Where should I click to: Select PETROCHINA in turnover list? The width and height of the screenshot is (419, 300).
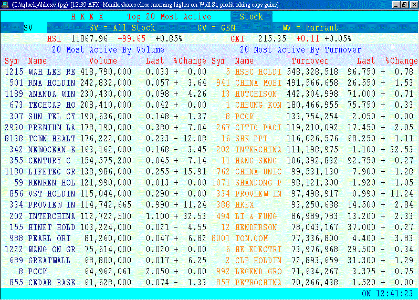[x=315, y=283]
